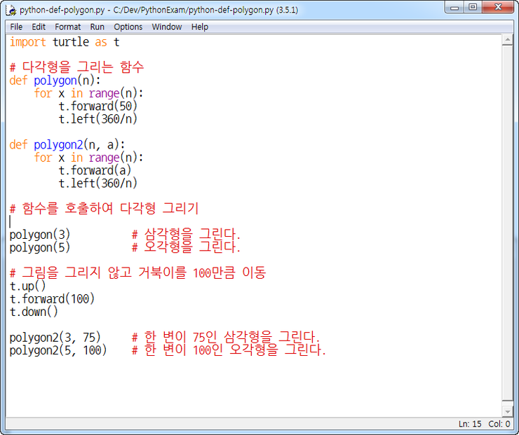Maximize the IDLE editor window

474,8
